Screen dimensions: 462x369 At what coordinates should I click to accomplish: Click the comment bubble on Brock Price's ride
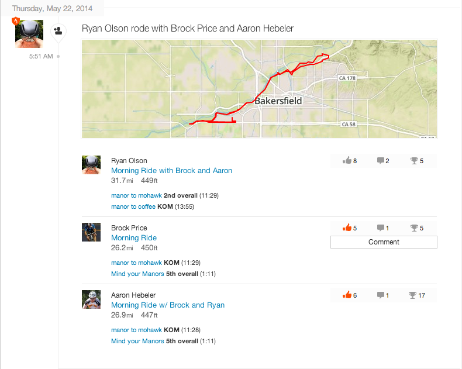pos(380,228)
